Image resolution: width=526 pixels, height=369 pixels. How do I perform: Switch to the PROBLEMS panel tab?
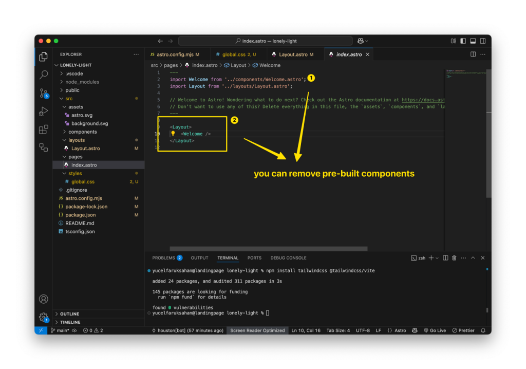point(167,258)
